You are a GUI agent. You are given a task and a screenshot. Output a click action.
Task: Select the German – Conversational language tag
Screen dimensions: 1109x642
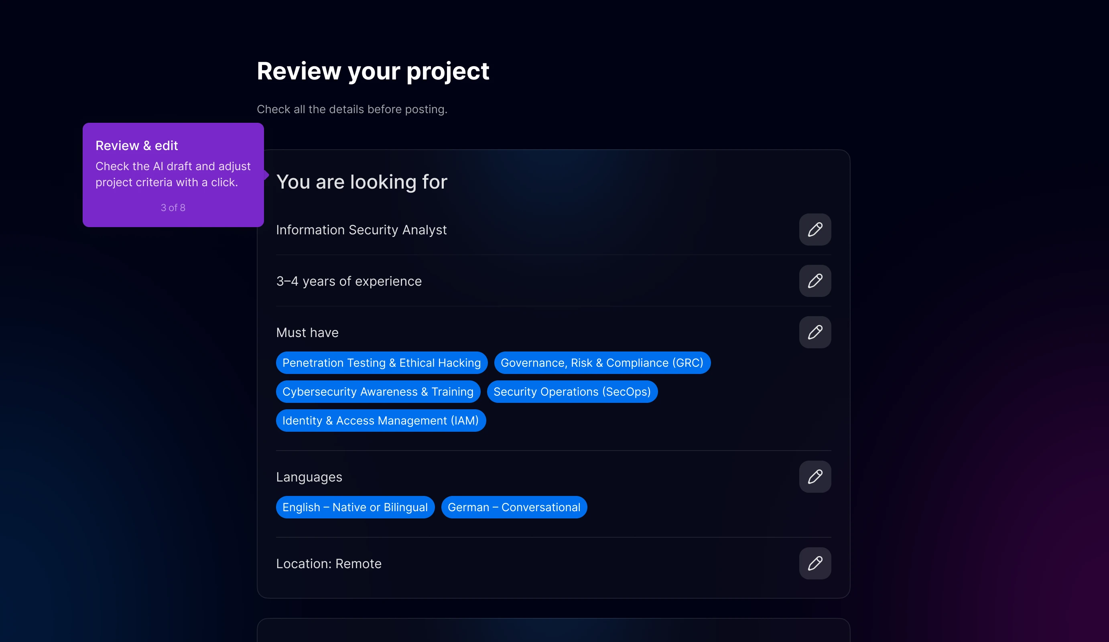(x=514, y=507)
